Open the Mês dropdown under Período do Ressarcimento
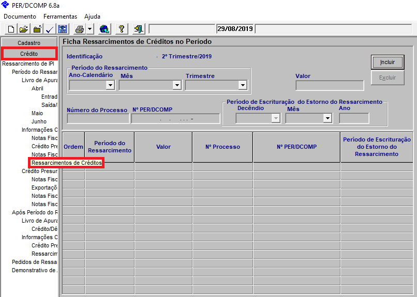This screenshot has height=297, width=417. 176,86
